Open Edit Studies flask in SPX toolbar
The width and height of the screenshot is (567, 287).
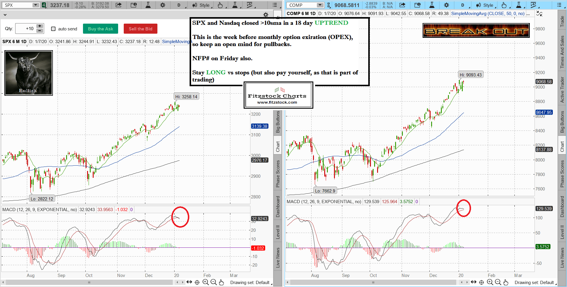point(148,5)
